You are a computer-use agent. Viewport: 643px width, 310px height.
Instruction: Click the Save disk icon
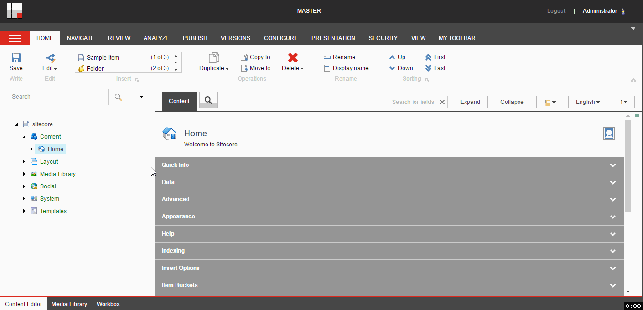click(x=16, y=58)
